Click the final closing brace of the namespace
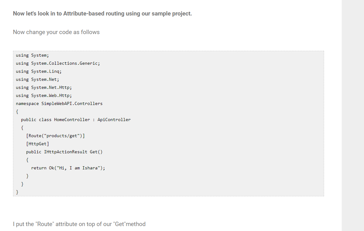Screen dimensions: 364x231 click(x=17, y=192)
